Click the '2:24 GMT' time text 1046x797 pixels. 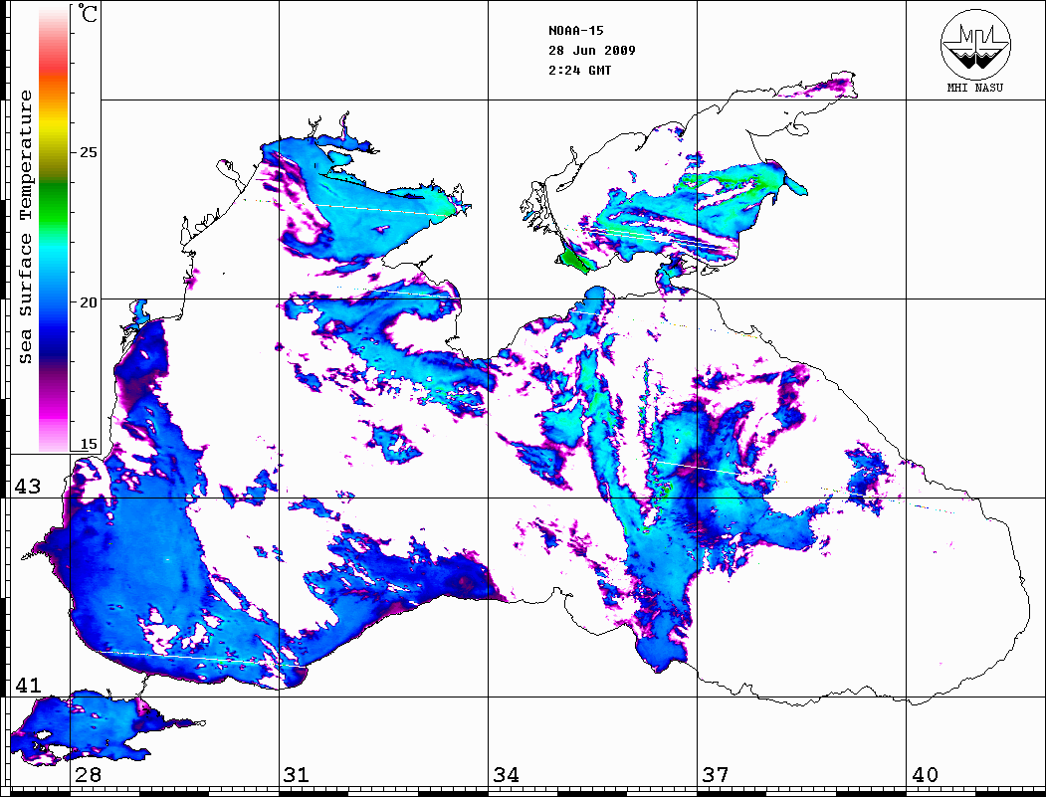pyautogui.click(x=579, y=71)
